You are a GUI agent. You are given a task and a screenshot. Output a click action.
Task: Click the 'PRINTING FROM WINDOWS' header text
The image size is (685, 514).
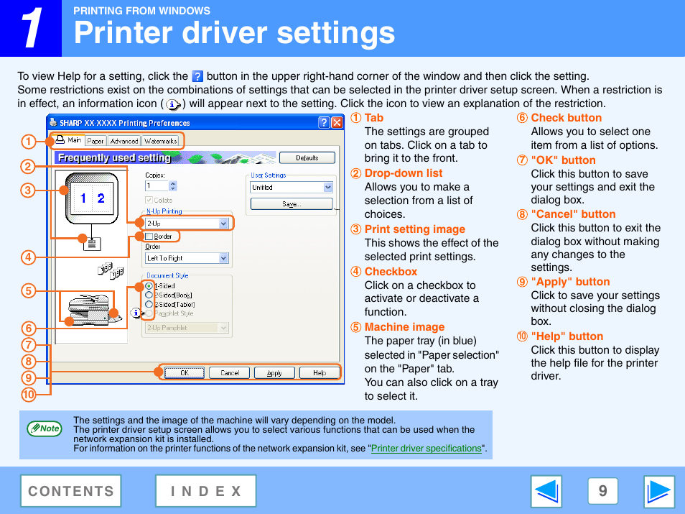[x=141, y=11]
